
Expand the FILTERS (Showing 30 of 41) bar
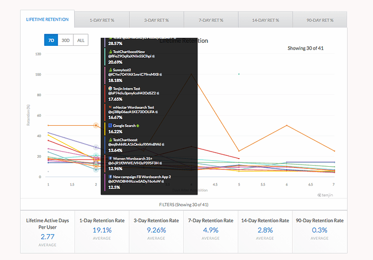pos(184,204)
